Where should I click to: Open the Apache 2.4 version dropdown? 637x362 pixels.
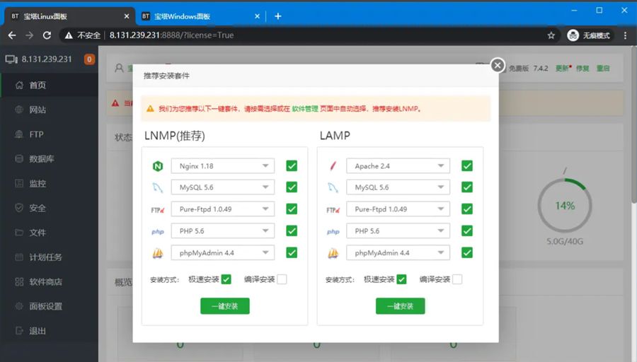pos(398,166)
